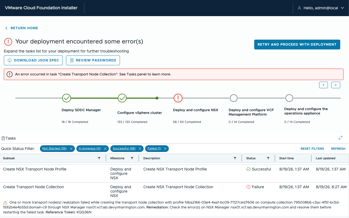Image resolution: width=349 pixels, height=218 pixels.
Task: Click the Return Home link
Action: pyautogui.click(x=22, y=28)
